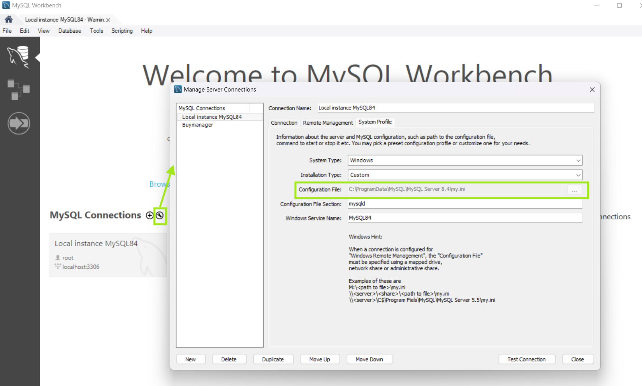This screenshot has height=386, width=642.
Task: Click the add new connection plus icon
Action: tap(150, 215)
